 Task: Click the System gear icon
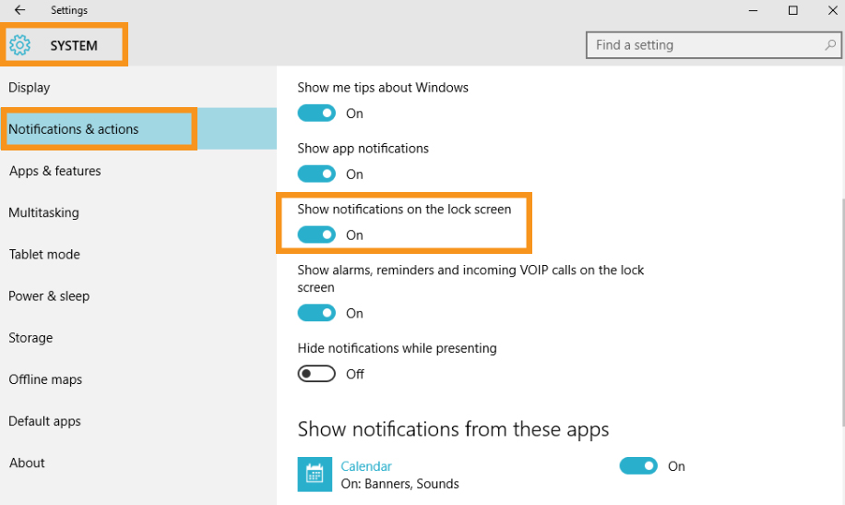(x=20, y=45)
